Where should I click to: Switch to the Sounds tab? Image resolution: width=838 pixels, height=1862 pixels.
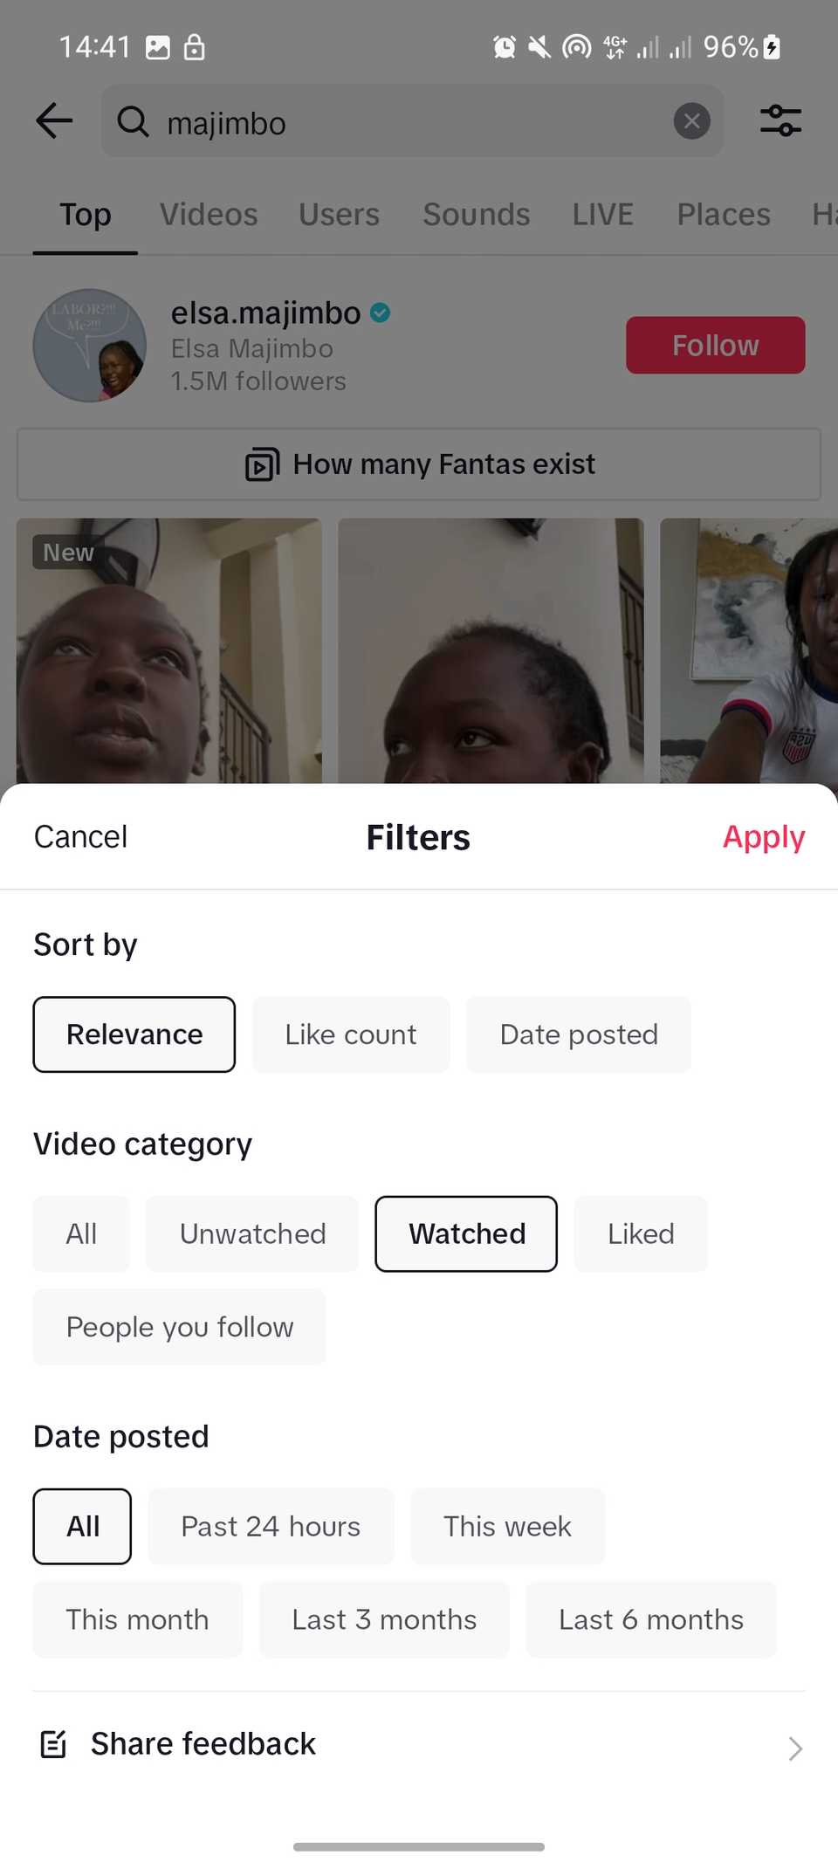tap(476, 214)
